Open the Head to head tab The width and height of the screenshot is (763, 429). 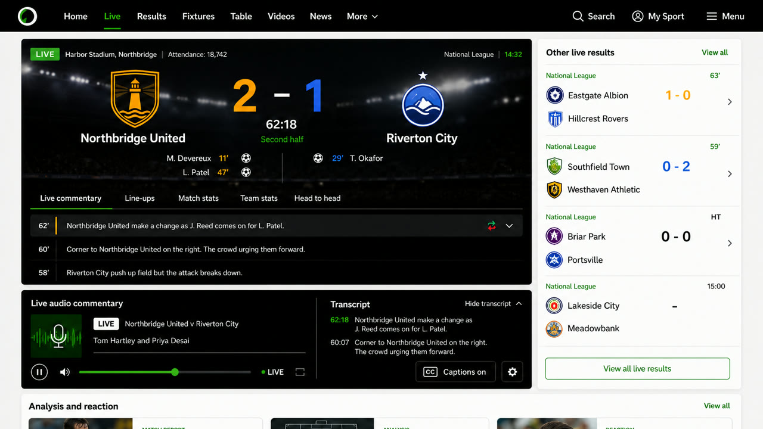pyautogui.click(x=317, y=198)
